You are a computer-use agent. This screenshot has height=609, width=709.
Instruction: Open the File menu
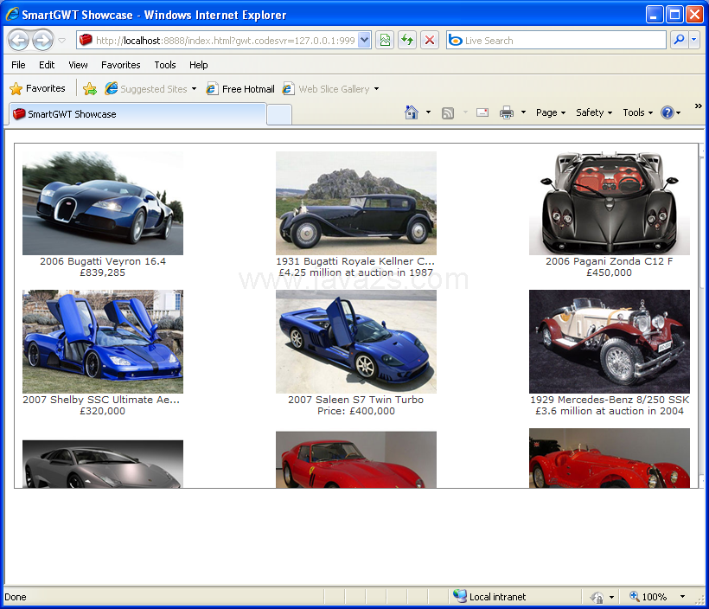coord(18,65)
